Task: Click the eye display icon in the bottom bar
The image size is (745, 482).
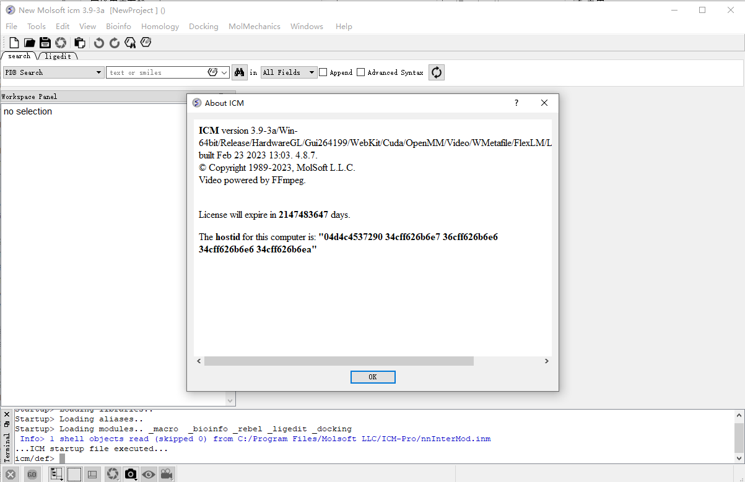Action: click(x=149, y=473)
